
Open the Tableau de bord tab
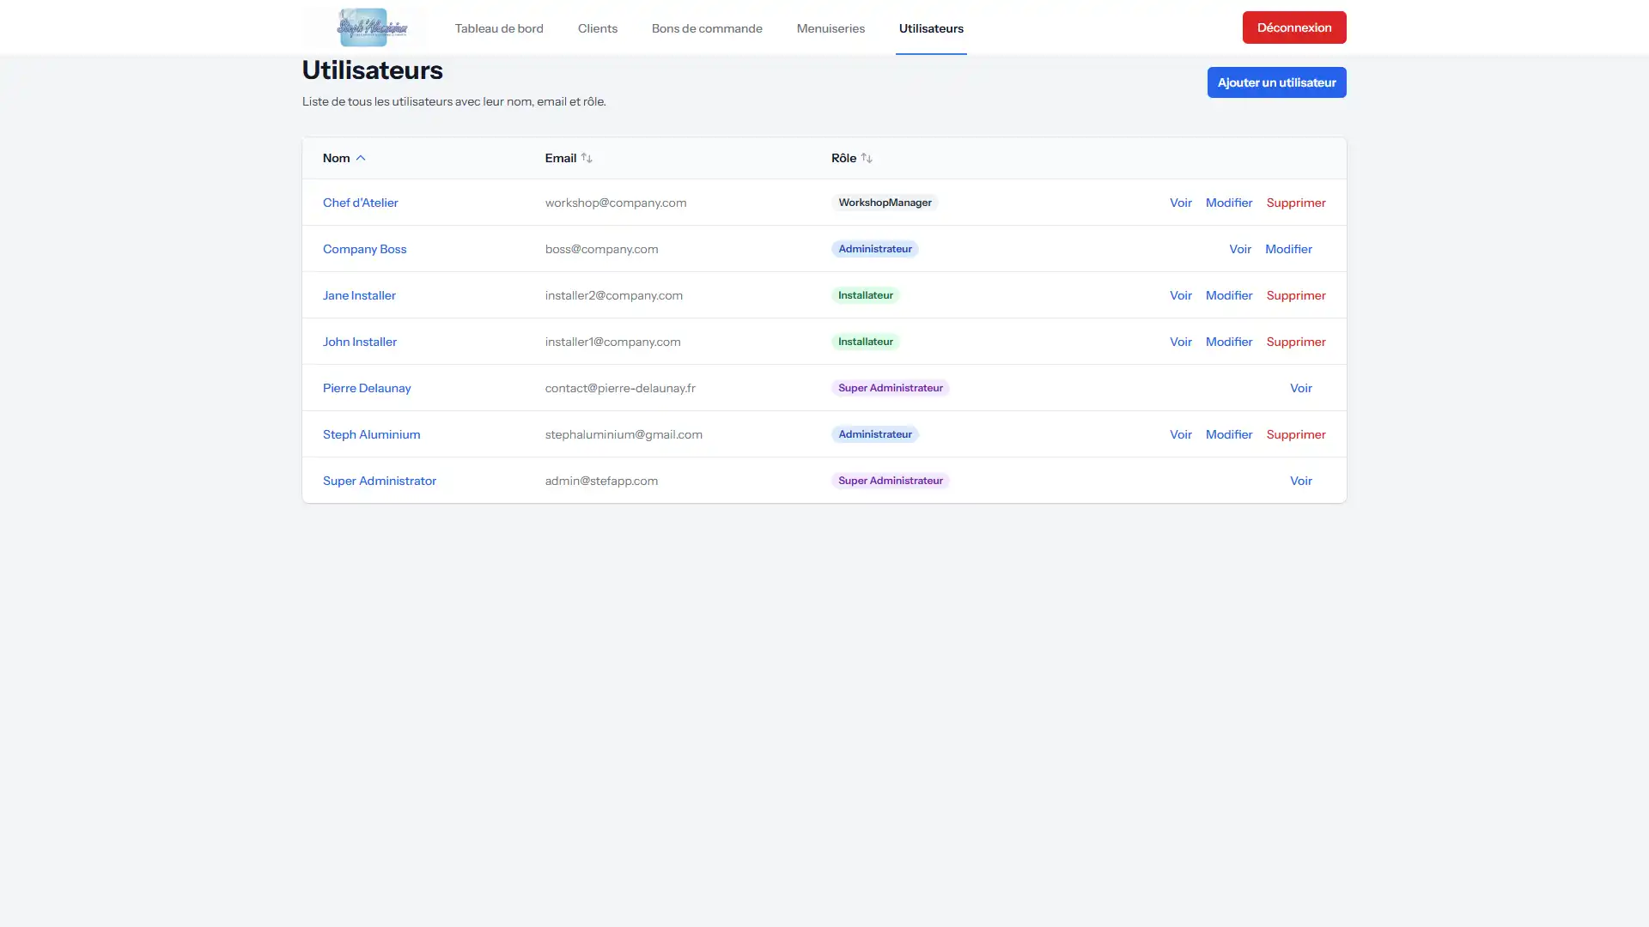pos(499,28)
